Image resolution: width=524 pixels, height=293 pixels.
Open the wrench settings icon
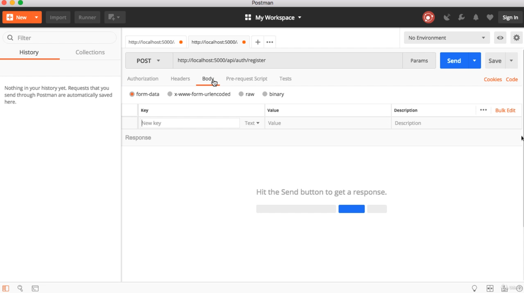tap(461, 17)
